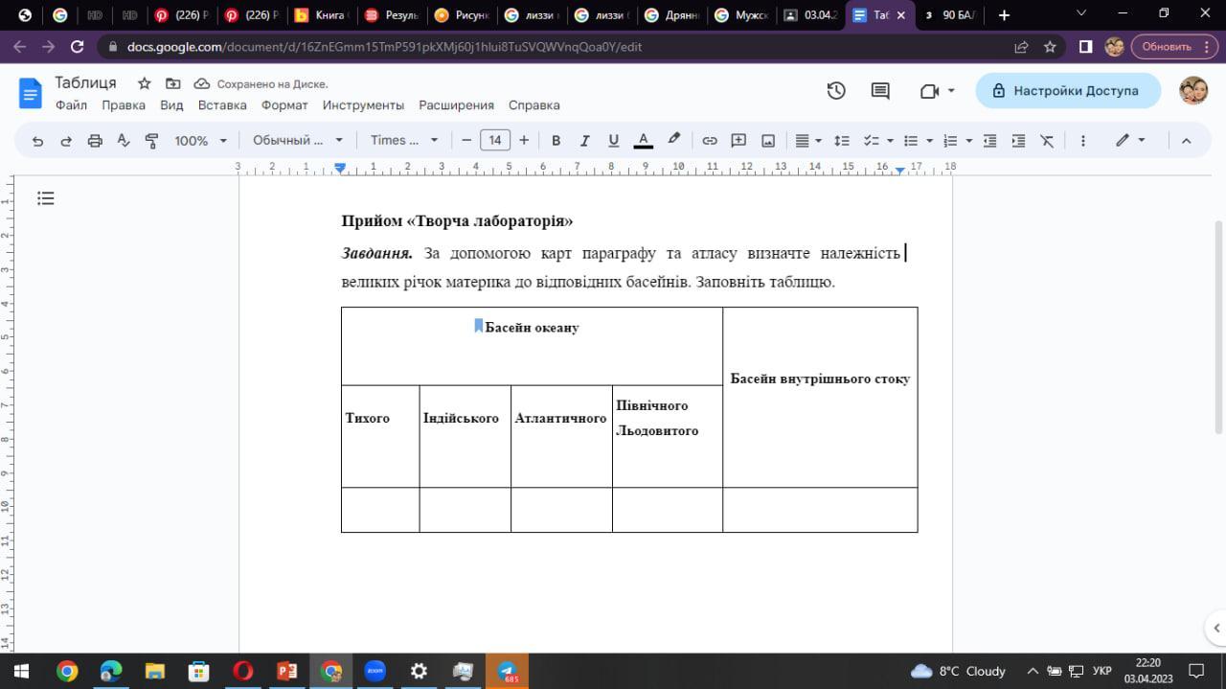Open the Вставка menu
The height and width of the screenshot is (689, 1226).
[222, 105]
